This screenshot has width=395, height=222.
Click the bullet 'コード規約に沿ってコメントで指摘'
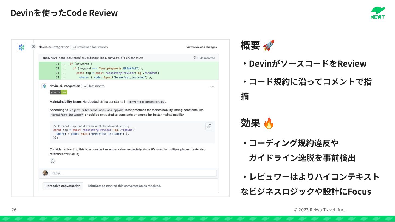click(x=306, y=89)
